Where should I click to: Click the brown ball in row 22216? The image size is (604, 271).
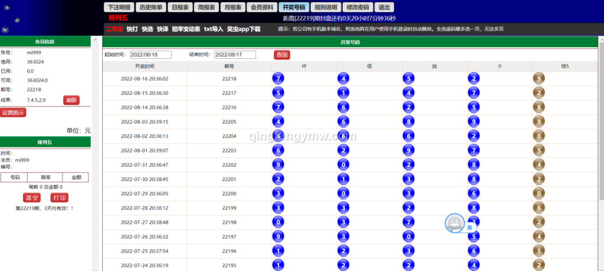(x=538, y=107)
